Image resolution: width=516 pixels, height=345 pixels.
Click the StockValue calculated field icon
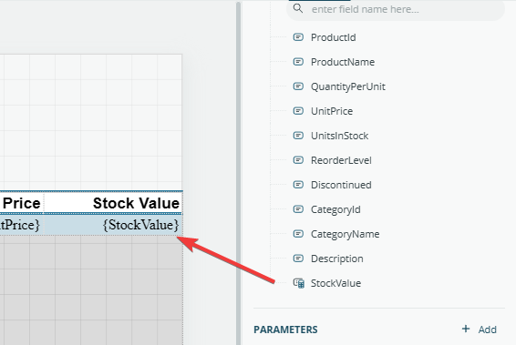click(x=299, y=283)
